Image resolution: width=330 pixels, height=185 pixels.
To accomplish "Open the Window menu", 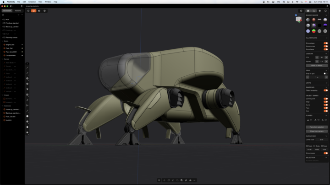I will [x=48, y=2].
